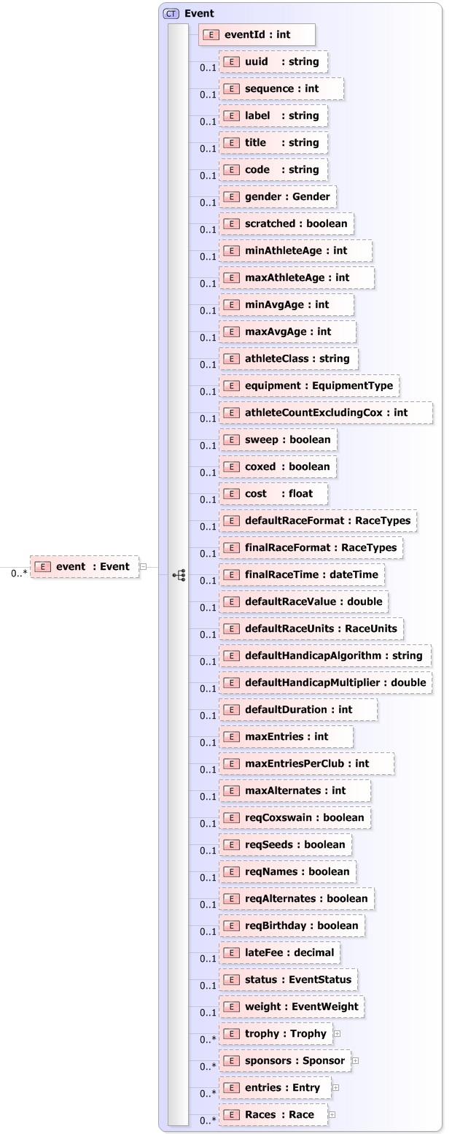Click the E icon of status
The image size is (452, 1134).
(231, 979)
